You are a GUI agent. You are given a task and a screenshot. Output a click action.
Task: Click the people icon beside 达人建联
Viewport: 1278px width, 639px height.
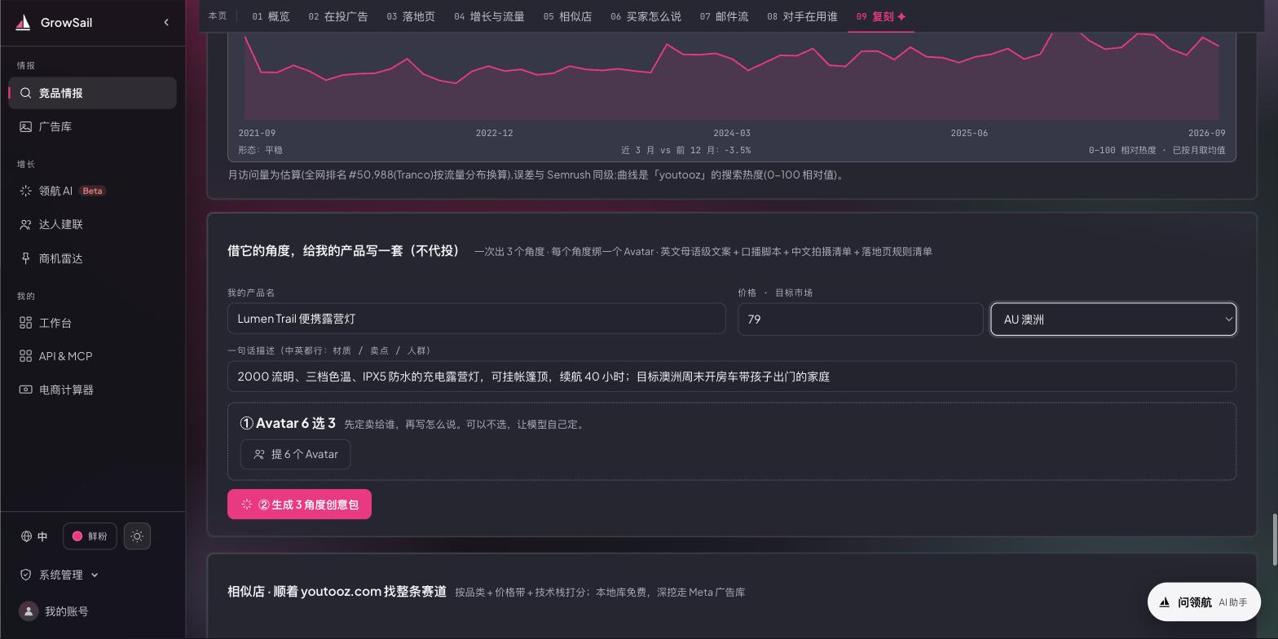tap(26, 224)
